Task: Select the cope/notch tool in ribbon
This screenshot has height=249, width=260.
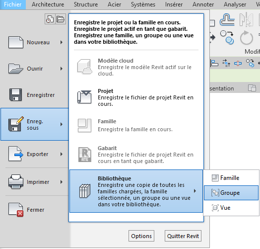Action: pyautogui.click(x=227, y=19)
